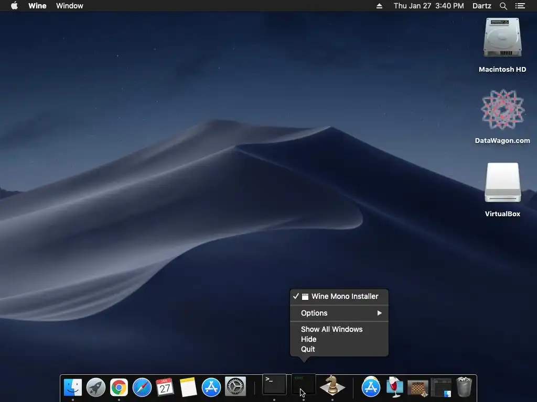Choose Hide in Dock menu
Screen dimensions: 537x402
coord(339,339)
